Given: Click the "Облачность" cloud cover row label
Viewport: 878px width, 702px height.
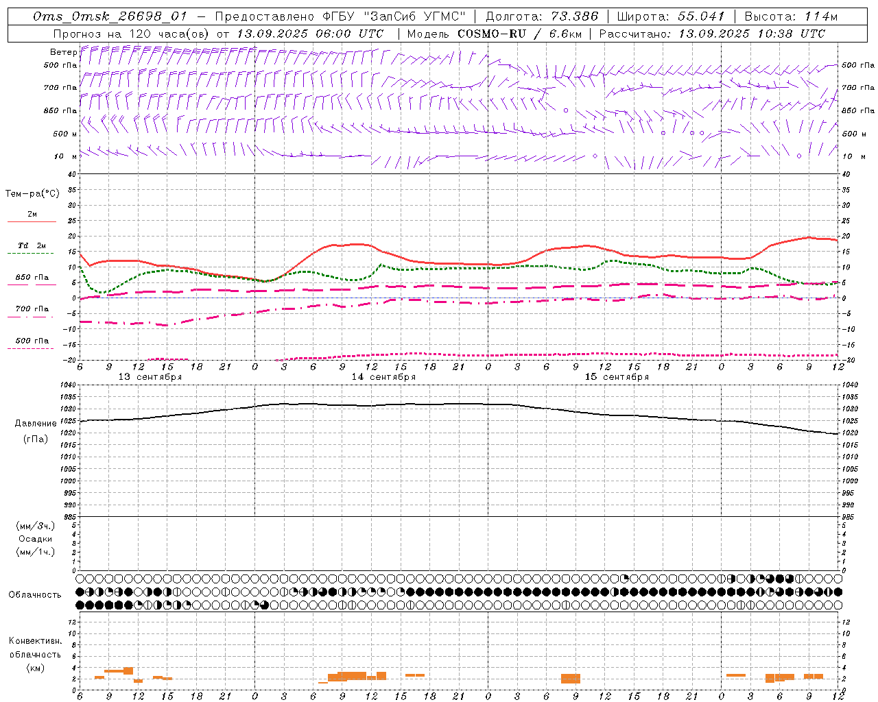Looking at the screenshot, I should [35, 595].
